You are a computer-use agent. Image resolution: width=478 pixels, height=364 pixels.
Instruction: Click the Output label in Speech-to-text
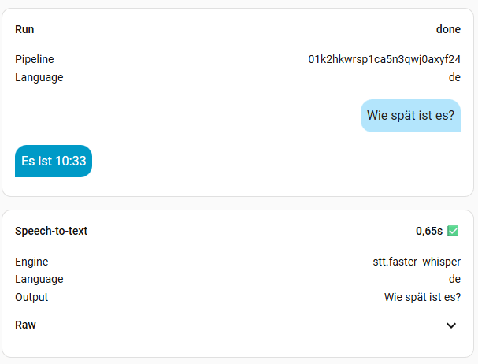pyautogui.click(x=31, y=297)
